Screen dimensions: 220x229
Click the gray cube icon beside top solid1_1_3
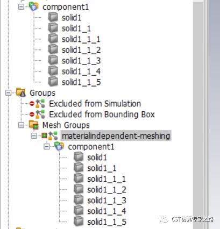(53, 60)
